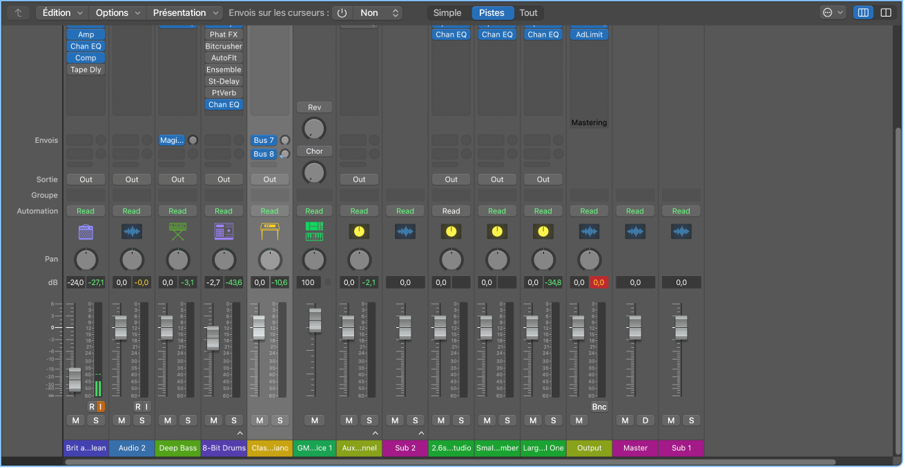Toggle input monitoring I on Audio 2
905x468 pixels.
coord(146,407)
